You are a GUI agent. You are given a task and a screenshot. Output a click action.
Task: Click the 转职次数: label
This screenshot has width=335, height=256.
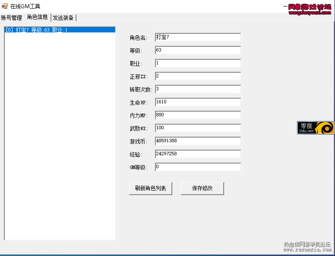tap(141, 90)
